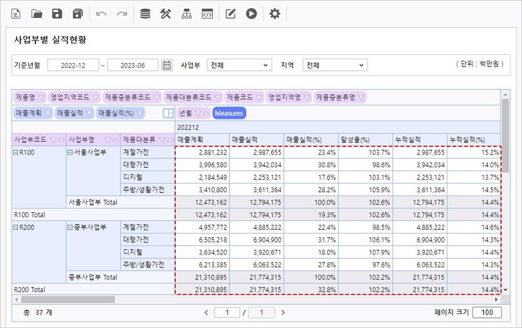Viewport: 522px width, 328px height.
Task: Toggle sort order on the 년월 field
Action: click(207, 113)
